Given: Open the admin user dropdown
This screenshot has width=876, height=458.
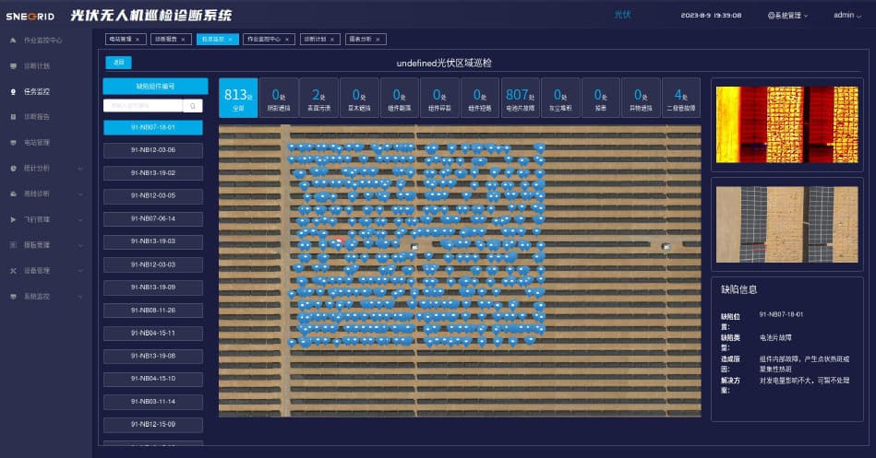Looking at the screenshot, I should pos(847,16).
